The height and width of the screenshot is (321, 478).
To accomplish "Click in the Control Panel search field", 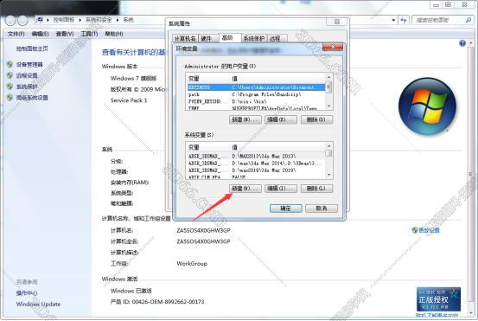I will click(437, 20).
